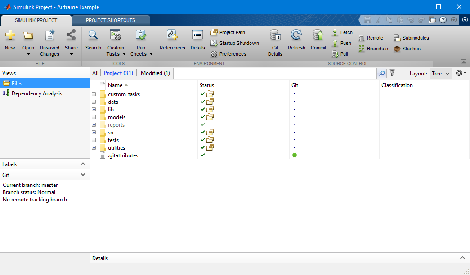Expand the tests folder
This screenshot has height=275, width=470.
point(94,140)
